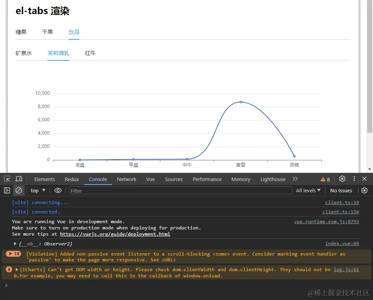Open the vuejs.org deployment guide link
Image resolution: width=373 pixels, height=300 pixels.
tap(115, 234)
